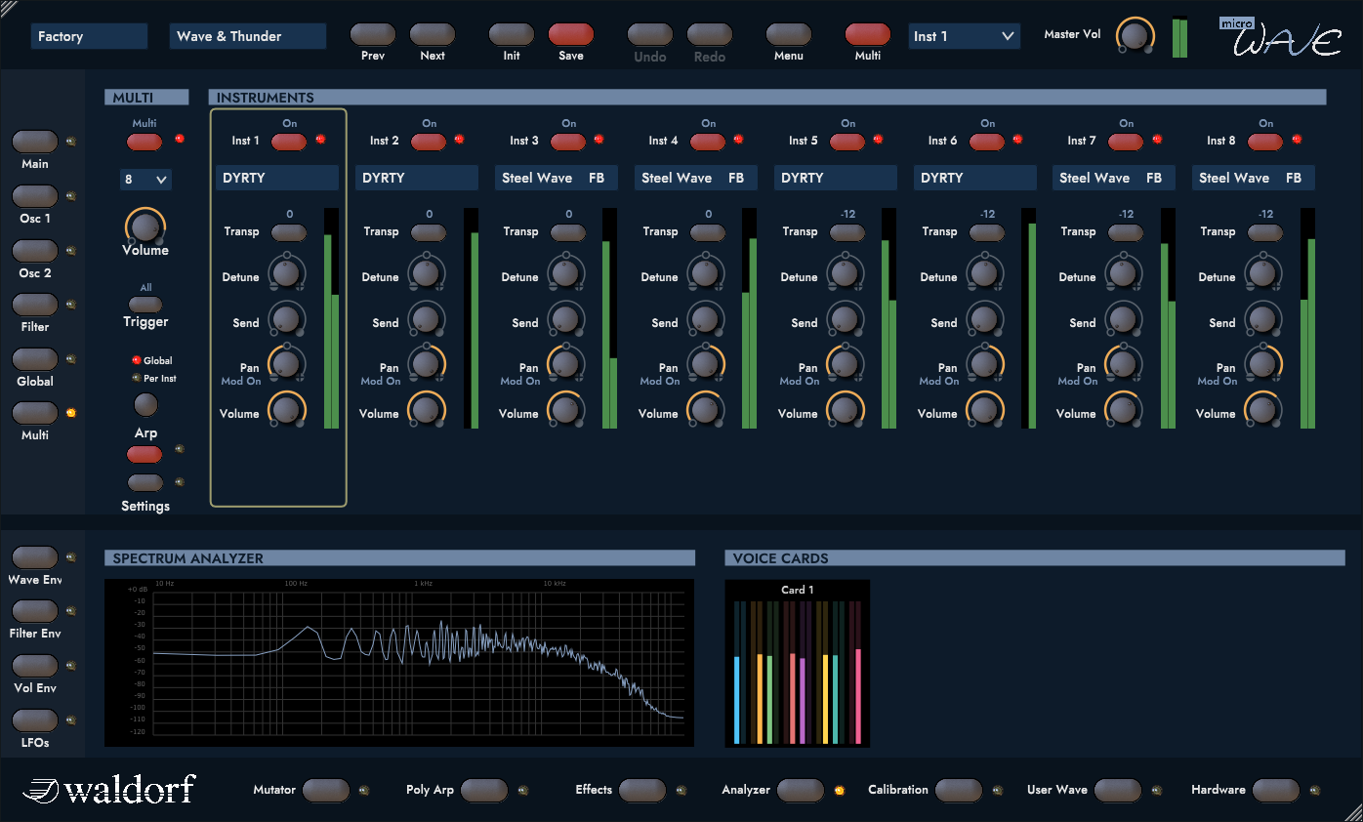Open the Filter page
This screenshot has height=822, width=1363.
[x=35, y=305]
